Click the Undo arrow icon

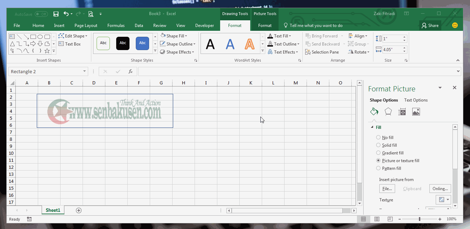click(66, 14)
